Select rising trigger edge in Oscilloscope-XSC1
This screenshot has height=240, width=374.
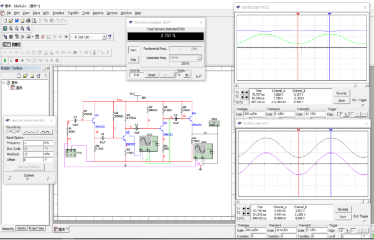click(x=341, y=231)
